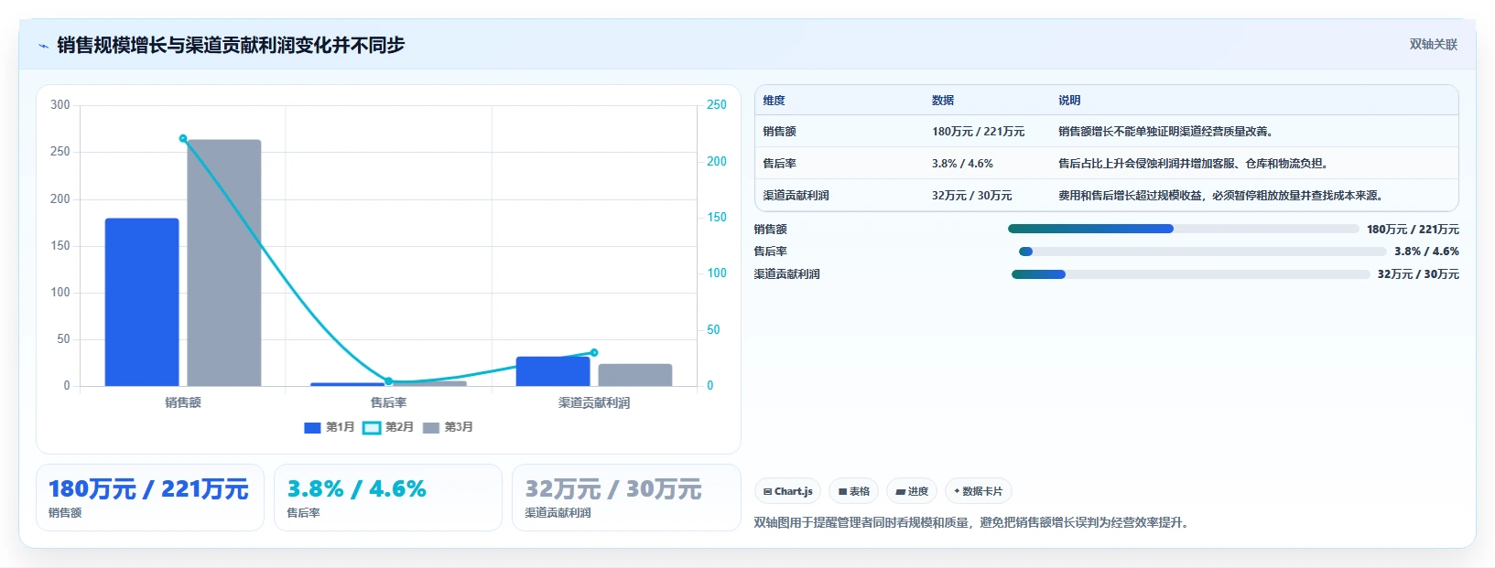Click the icon inside the 数据卡片 tag

(957, 491)
